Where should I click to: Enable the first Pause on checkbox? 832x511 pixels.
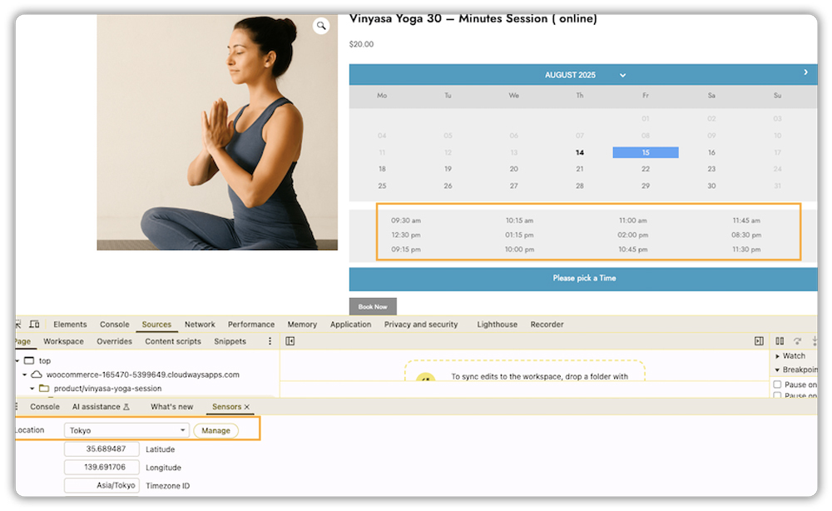[x=777, y=384]
